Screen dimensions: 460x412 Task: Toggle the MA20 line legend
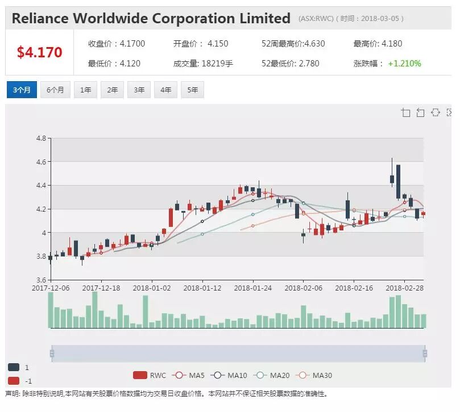[x=271, y=375]
